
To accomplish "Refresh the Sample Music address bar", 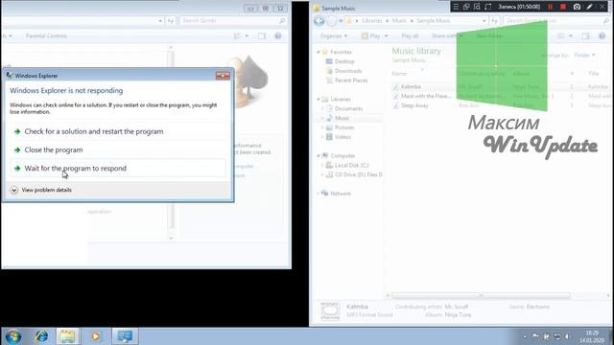I will (x=494, y=21).
